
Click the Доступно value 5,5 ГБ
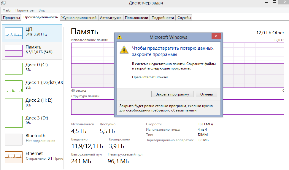click(x=107, y=131)
